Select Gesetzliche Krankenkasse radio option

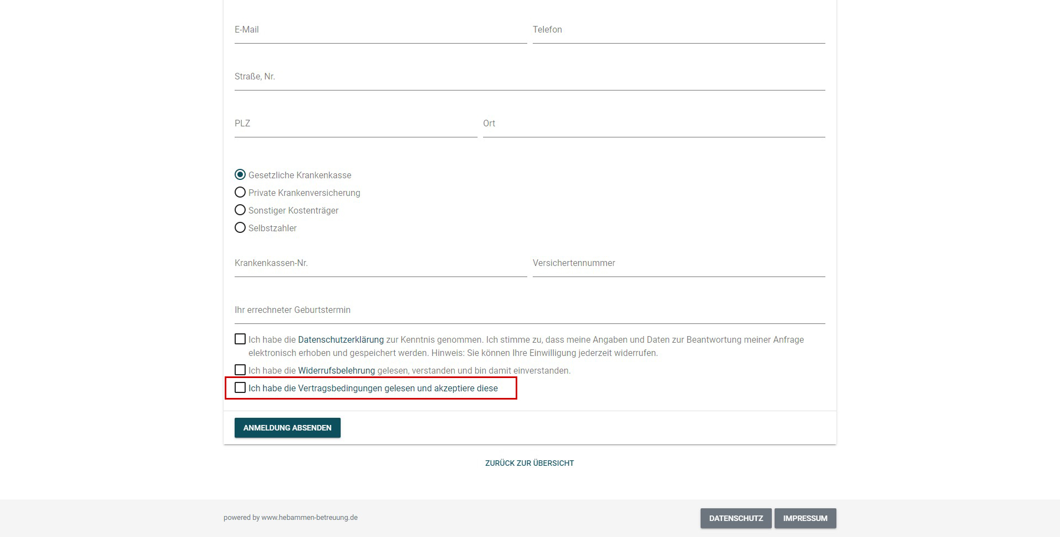coord(240,175)
